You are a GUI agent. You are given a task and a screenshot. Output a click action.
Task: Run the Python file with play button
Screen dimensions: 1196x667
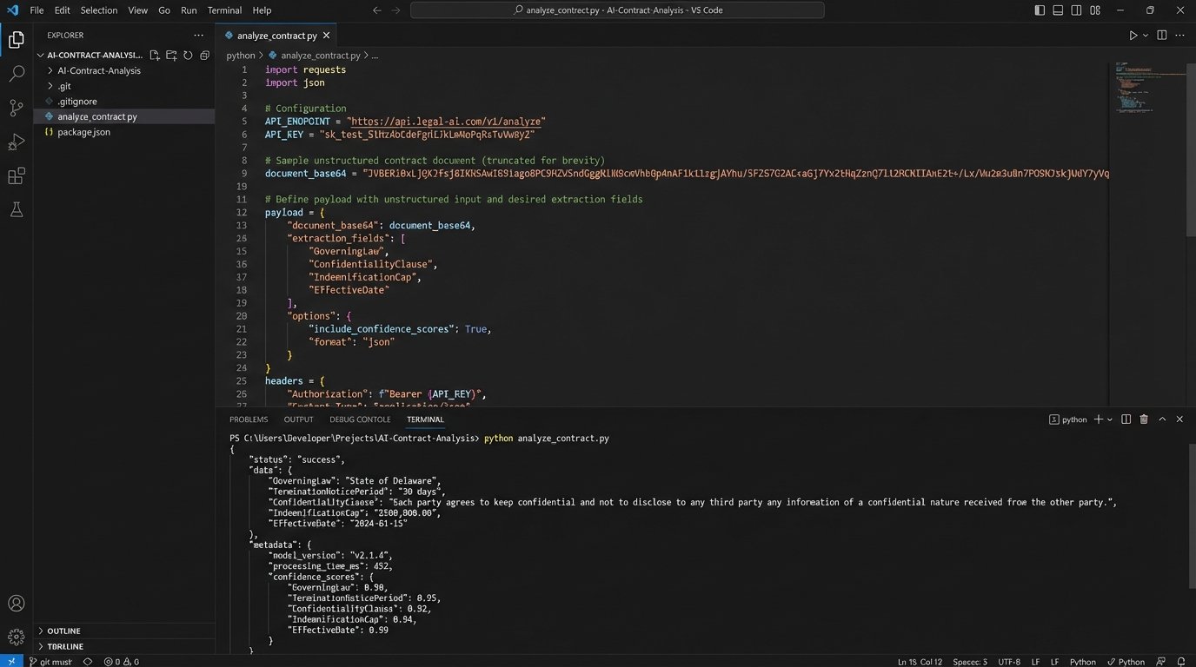tap(1133, 36)
